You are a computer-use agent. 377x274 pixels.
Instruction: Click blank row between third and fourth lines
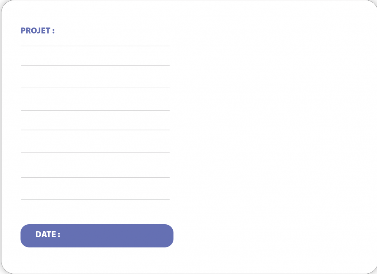[x=95, y=99]
